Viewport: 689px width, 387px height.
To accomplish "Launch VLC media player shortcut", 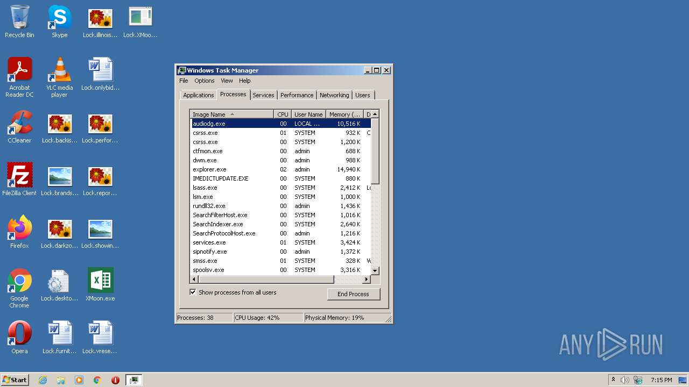I will pyautogui.click(x=59, y=77).
